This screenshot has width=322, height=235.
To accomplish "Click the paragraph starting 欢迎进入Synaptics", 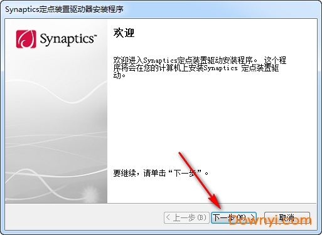I will pos(200,68).
